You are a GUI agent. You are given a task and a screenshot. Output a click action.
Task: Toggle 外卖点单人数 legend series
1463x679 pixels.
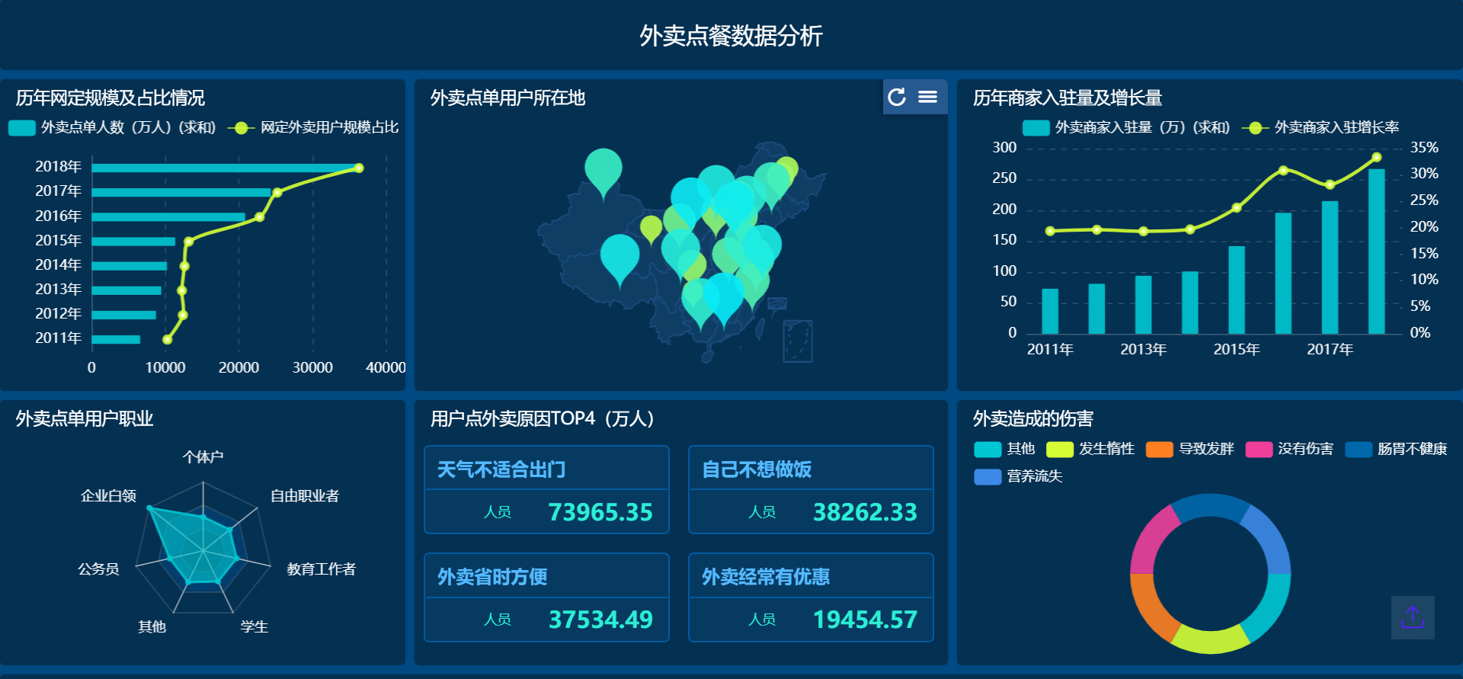[x=112, y=127]
